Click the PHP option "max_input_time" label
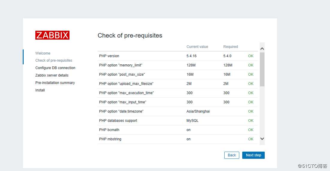The height and width of the screenshot is (171, 330). click(x=123, y=102)
